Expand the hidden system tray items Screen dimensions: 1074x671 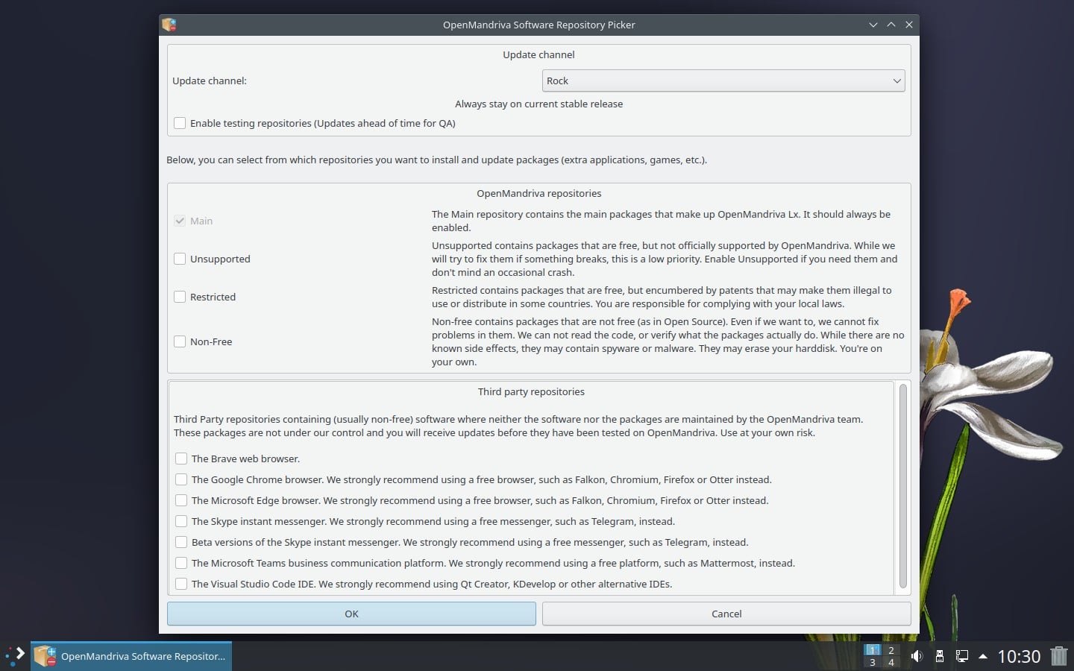983,657
